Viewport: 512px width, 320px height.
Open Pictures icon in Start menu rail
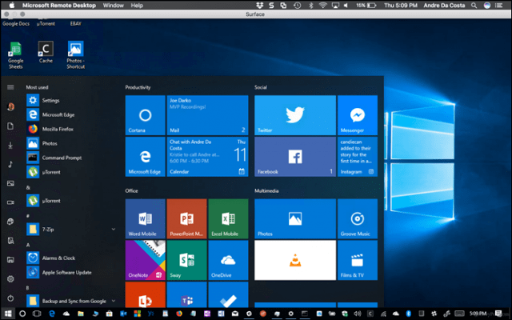coord(10,183)
